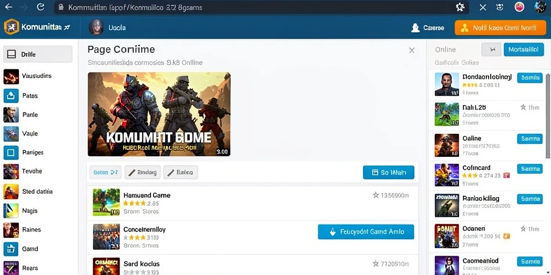The height and width of the screenshot is (275, 551).
Task: Click the Komunittas hexagon logo
Action: coord(11,27)
